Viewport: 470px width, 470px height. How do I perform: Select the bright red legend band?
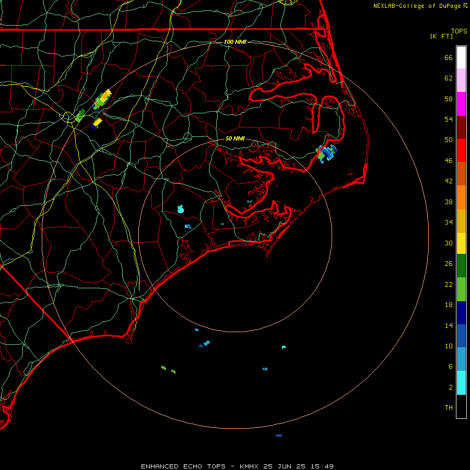tap(461, 150)
